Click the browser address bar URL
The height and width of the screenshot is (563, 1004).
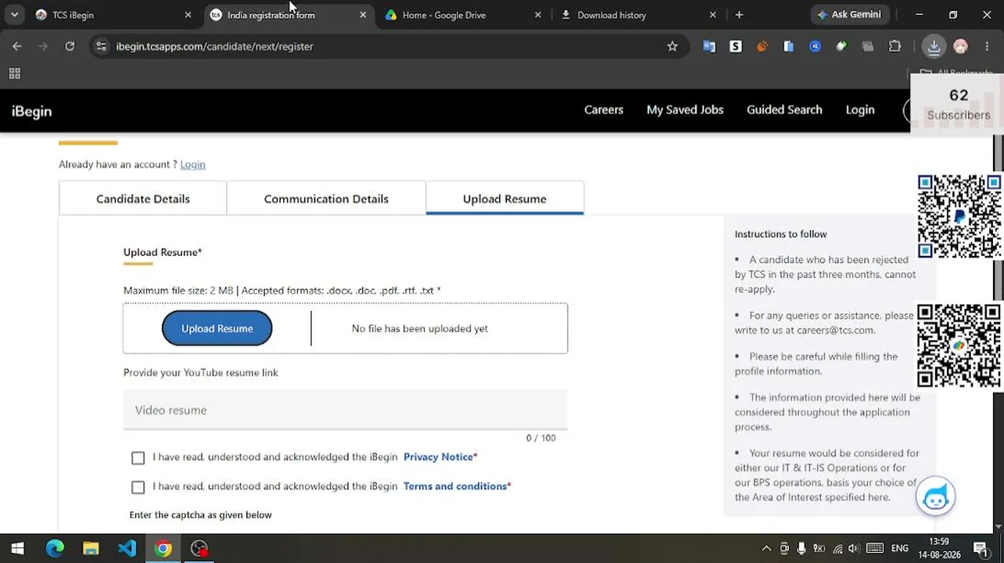[x=214, y=46]
